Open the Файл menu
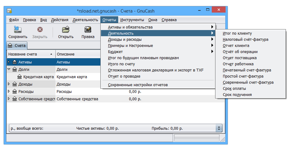 14,20
